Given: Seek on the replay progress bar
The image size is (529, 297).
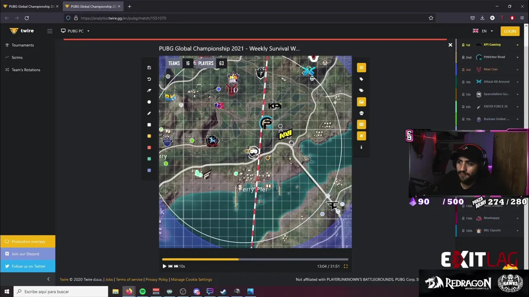Looking at the screenshot, I should pyautogui.click(x=255, y=259).
